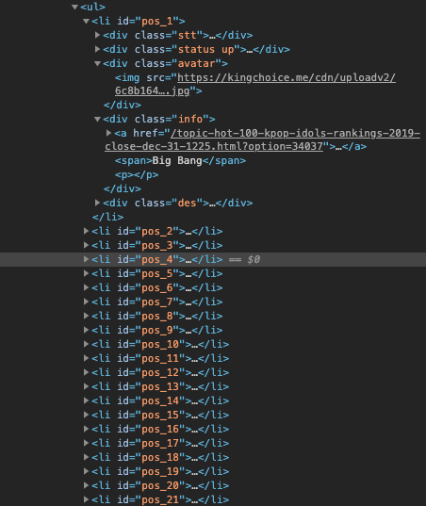Select the li id pos_6 row text

tap(157, 287)
